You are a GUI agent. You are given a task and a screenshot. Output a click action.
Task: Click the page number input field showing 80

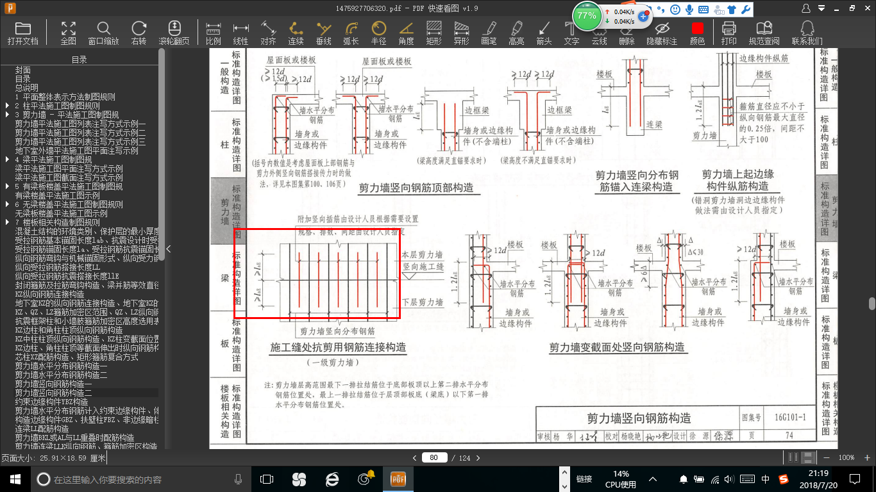pos(435,458)
